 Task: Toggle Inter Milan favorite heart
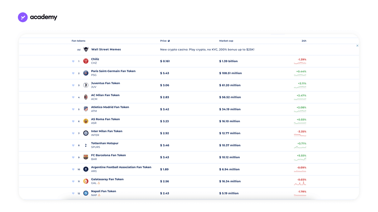point(73,133)
